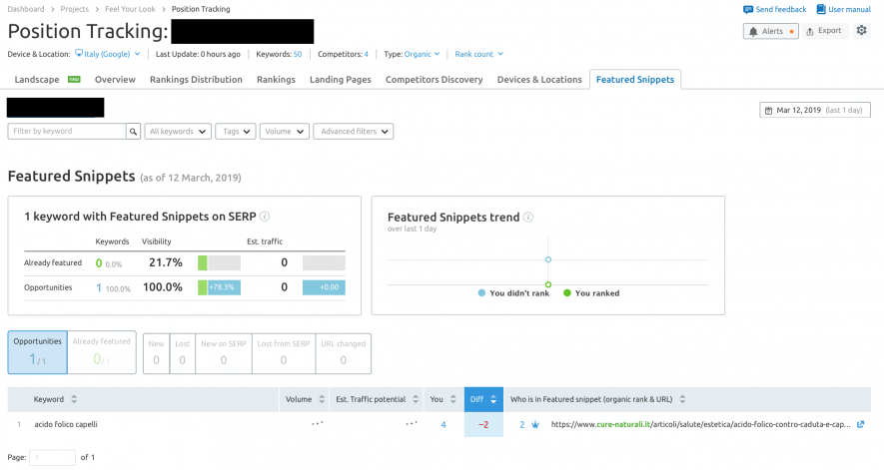This screenshot has width=884, height=470.
Task: Sort by You column arrows
Action: click(453, 399)
